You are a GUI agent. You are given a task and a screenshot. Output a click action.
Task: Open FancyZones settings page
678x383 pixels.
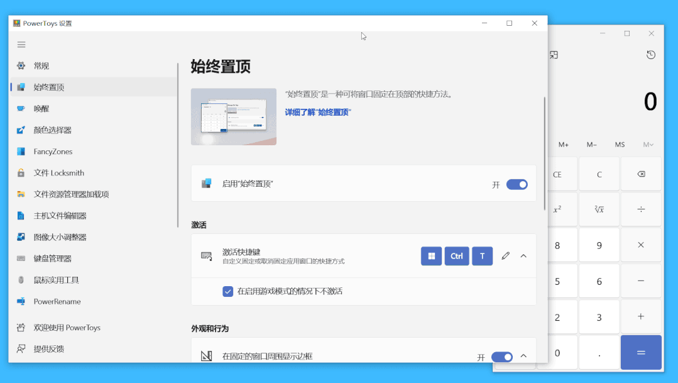(93, 152)
